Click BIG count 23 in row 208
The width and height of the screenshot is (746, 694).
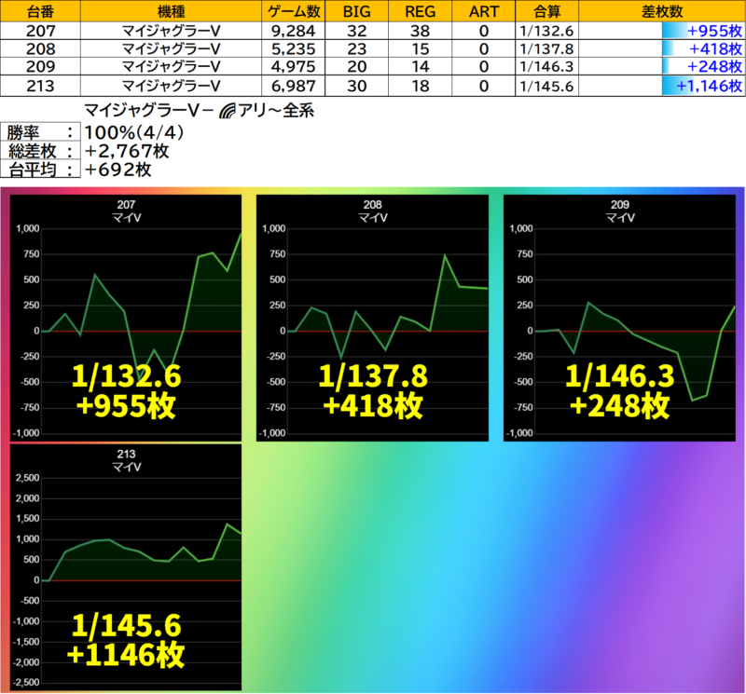pyautogui.click(x=357, y=49)
